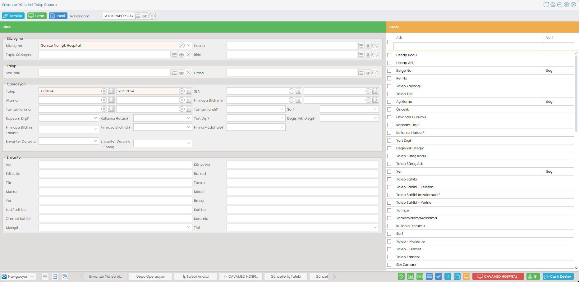
Task: Click the green money icon in bottom bar
Action: click(420, 276)
